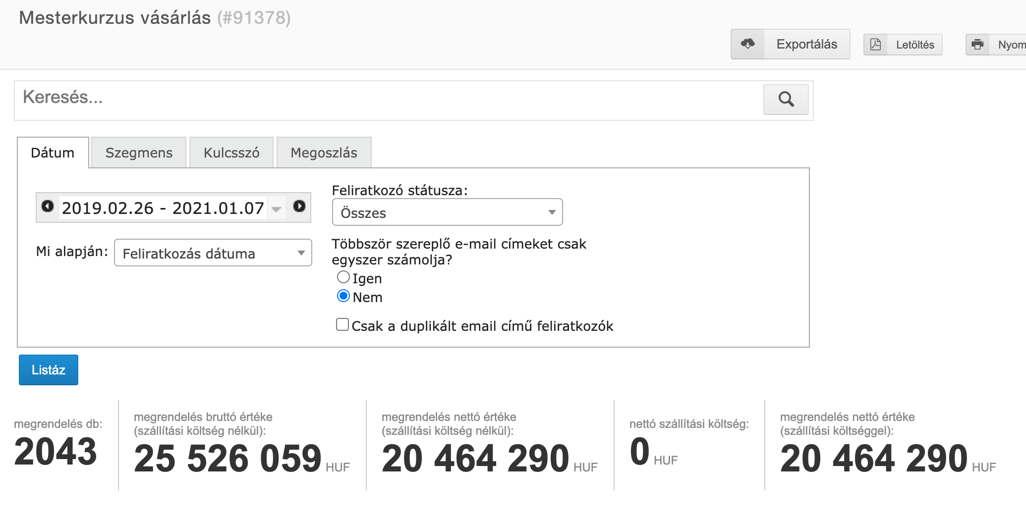The height and width of the screenshot is (518, 1026).
Task: Click the order count value 2043
Action: [x=56, y=452]
